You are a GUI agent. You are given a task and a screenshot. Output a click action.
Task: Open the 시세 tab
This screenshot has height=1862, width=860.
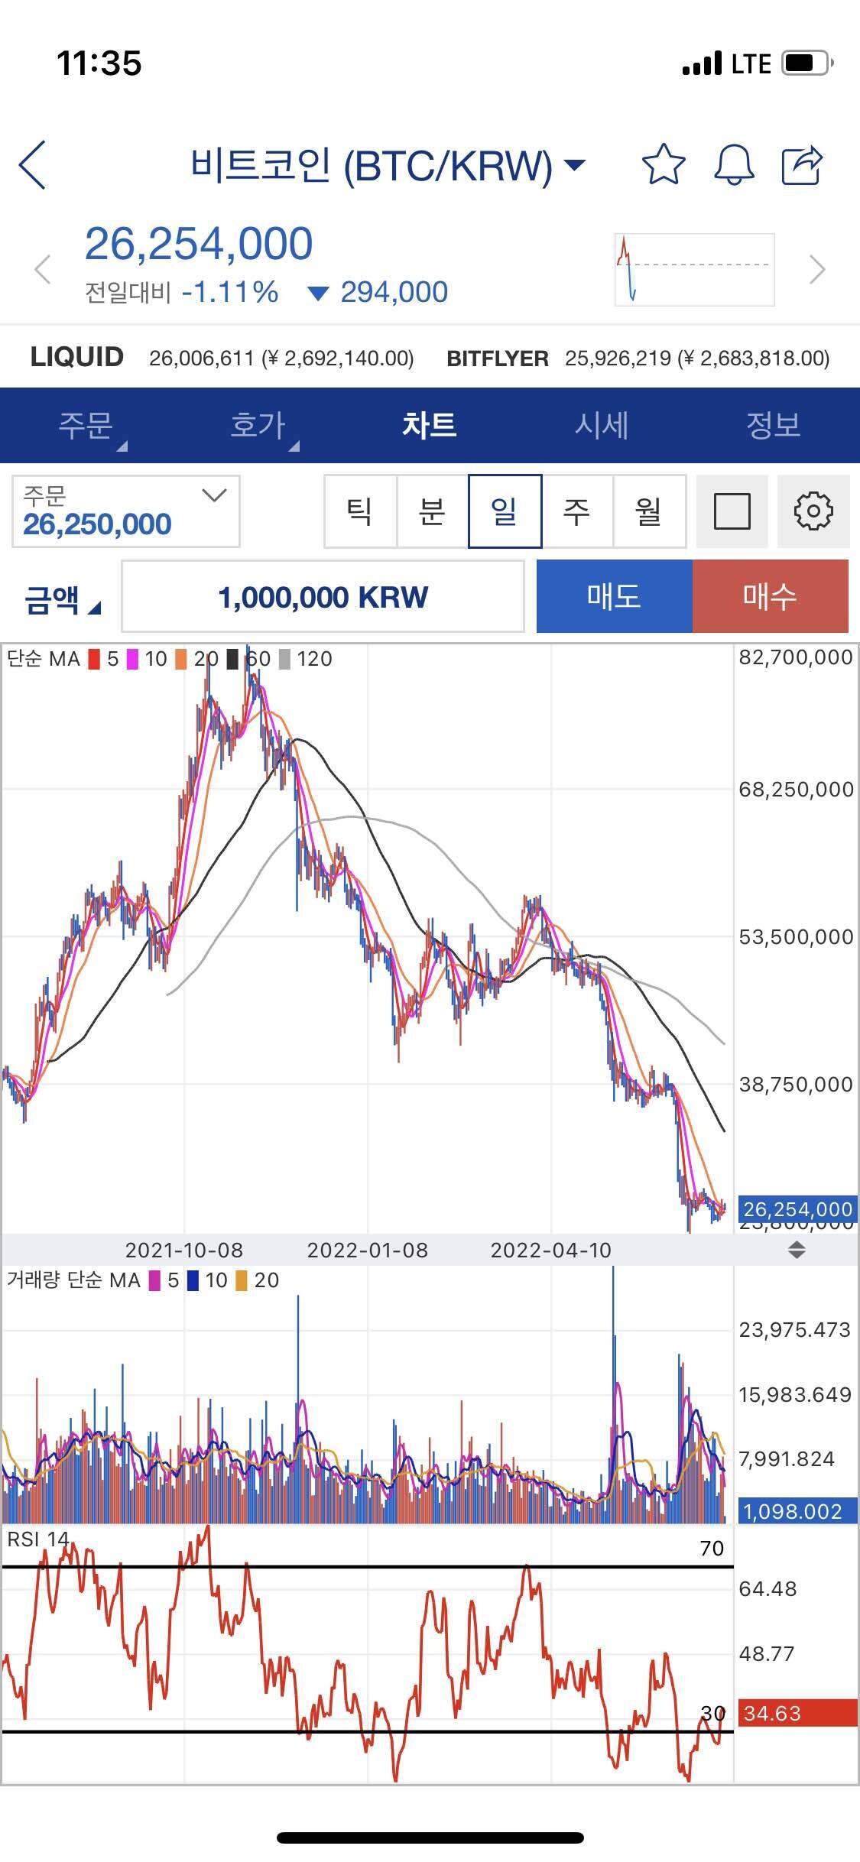(602, 425)
